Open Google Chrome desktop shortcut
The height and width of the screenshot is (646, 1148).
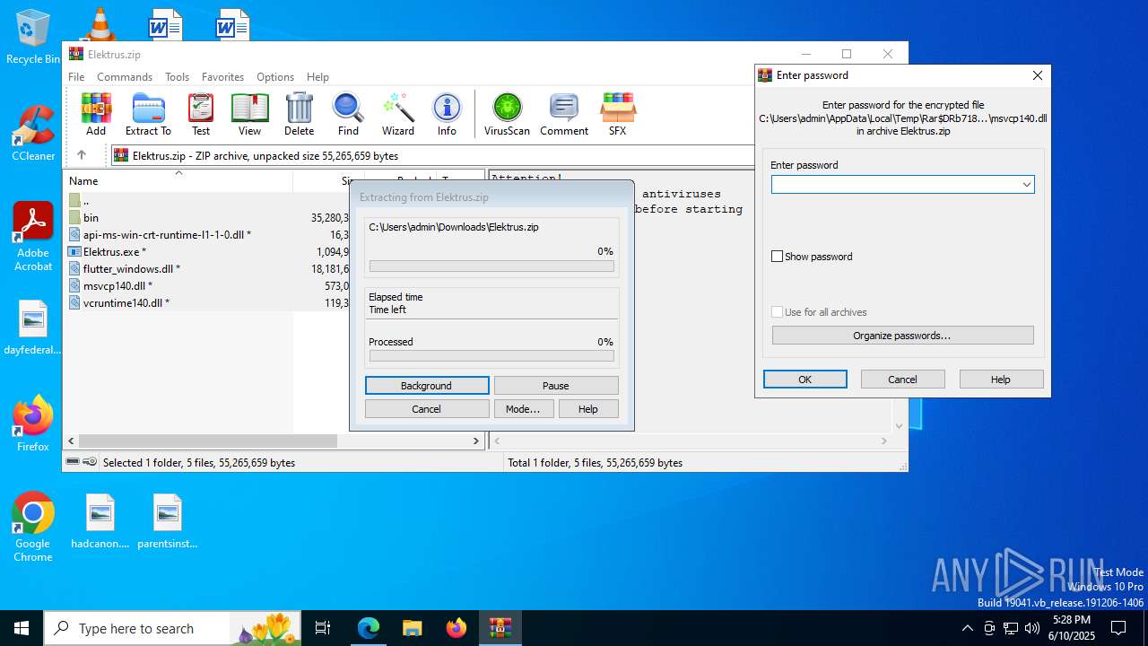(x=33, y=527)
